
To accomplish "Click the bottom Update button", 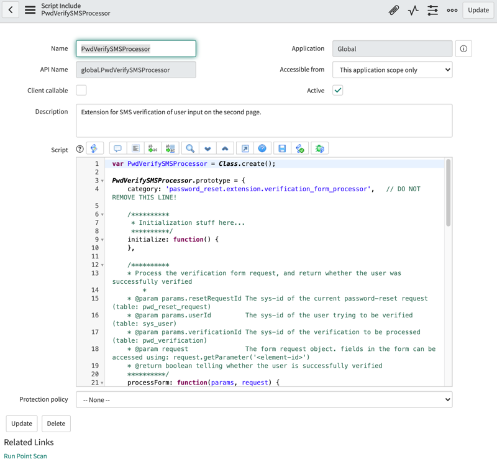I will tap(22, 424).
